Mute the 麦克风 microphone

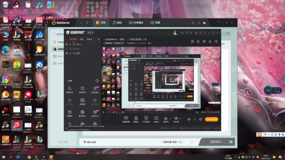pos(166,119)
